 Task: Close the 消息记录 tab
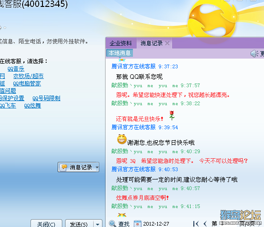[167, 43]
